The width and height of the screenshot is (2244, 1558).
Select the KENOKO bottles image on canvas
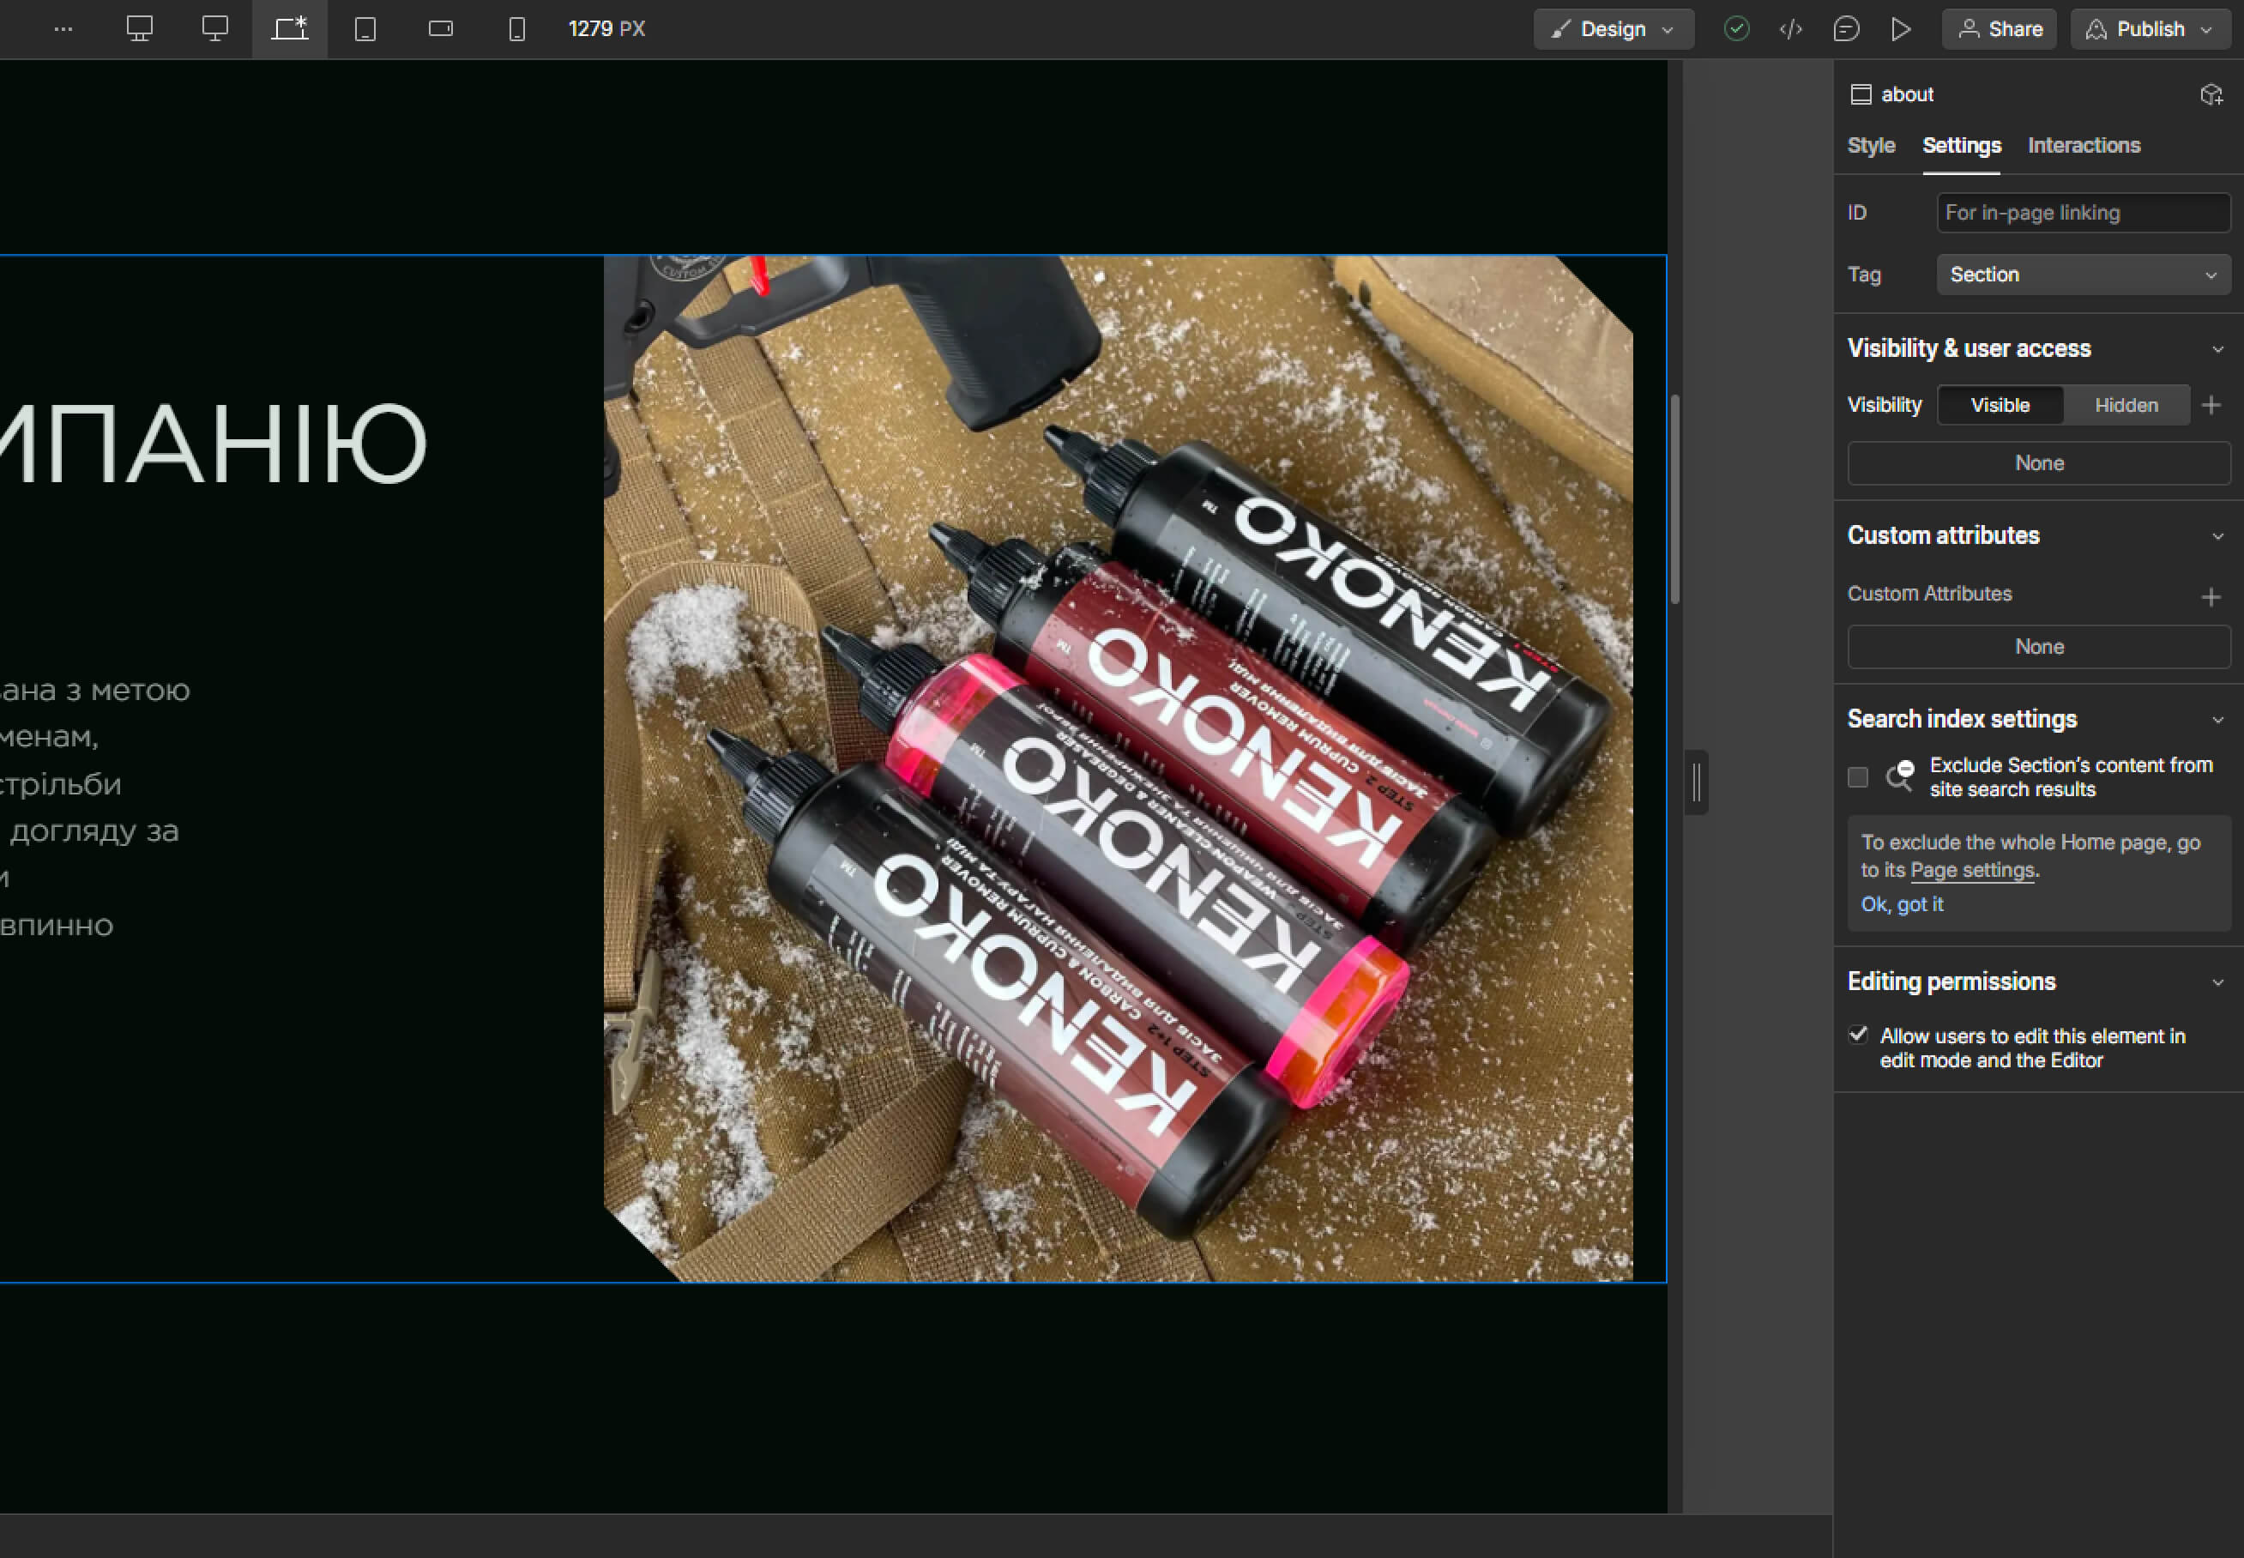click(1118, 770)
